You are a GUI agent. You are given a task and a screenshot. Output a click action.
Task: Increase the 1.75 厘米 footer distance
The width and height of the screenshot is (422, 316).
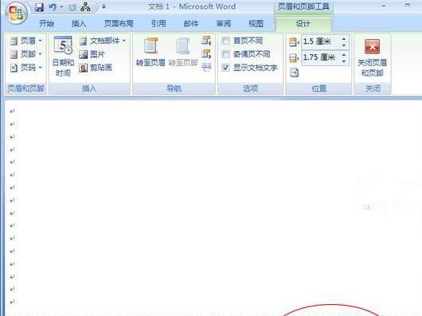pyautogui.click(x=344, y=55)
